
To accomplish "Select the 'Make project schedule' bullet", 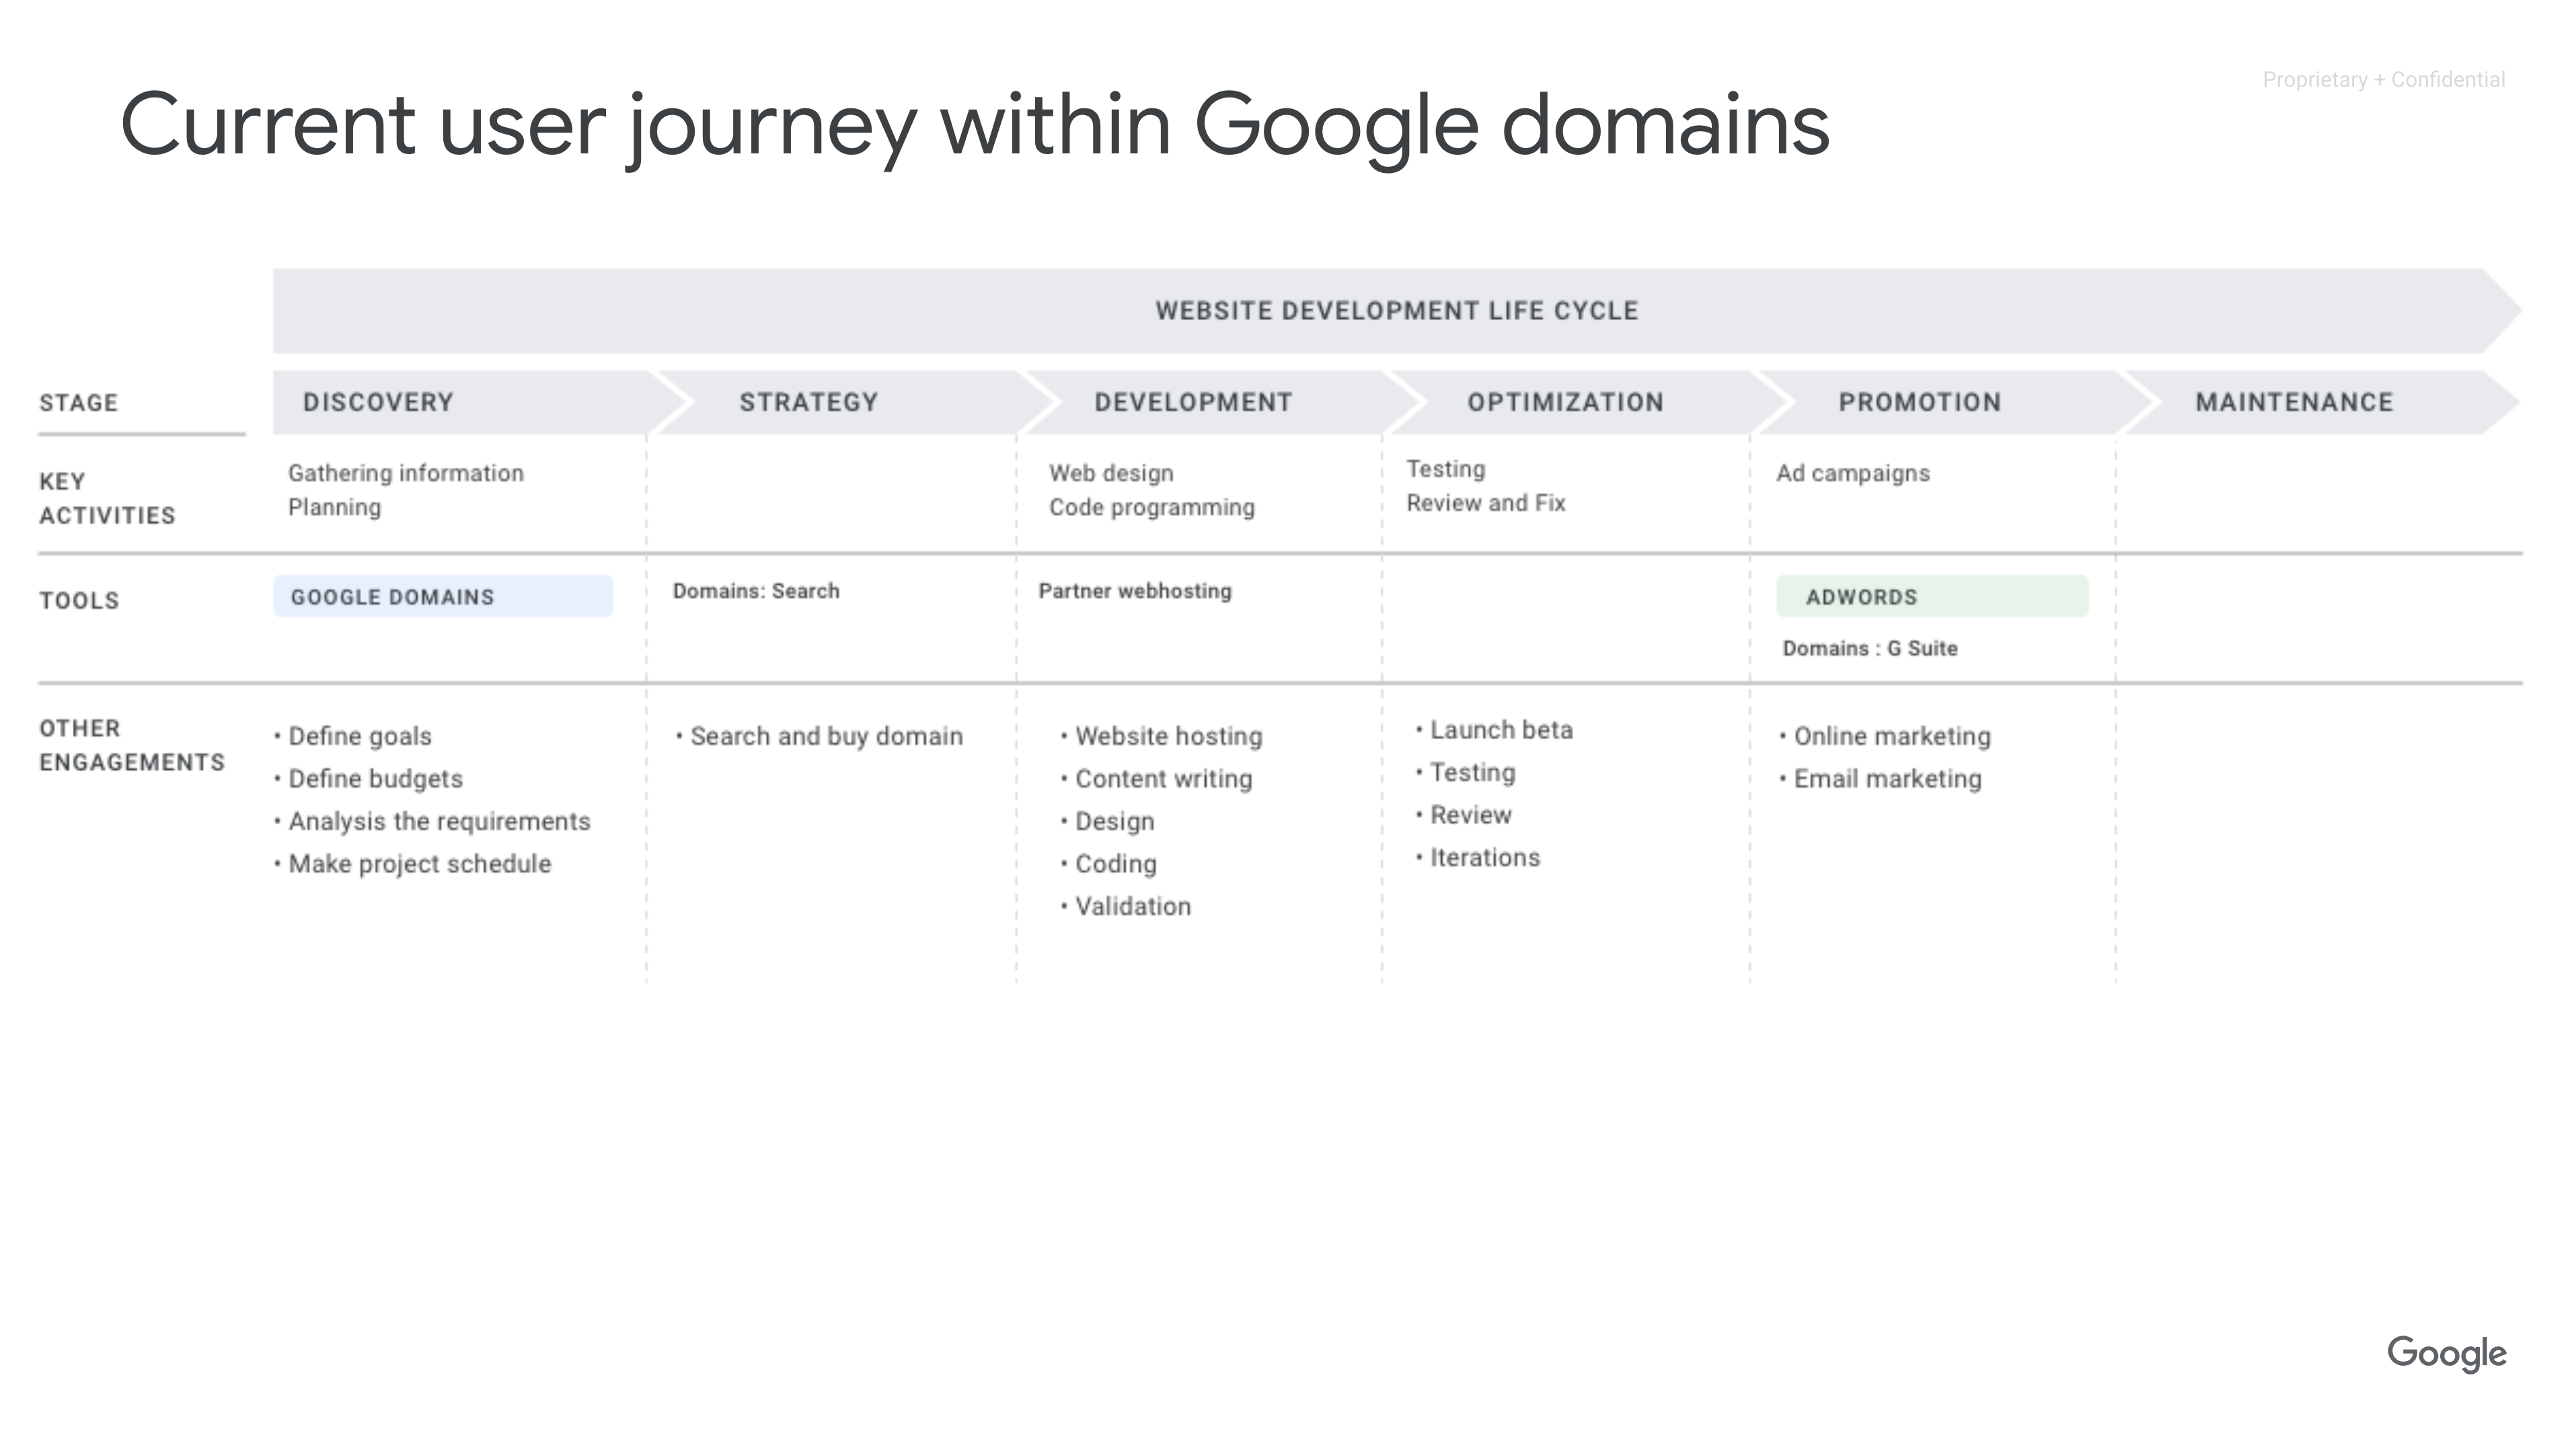I will click(413, 864).
